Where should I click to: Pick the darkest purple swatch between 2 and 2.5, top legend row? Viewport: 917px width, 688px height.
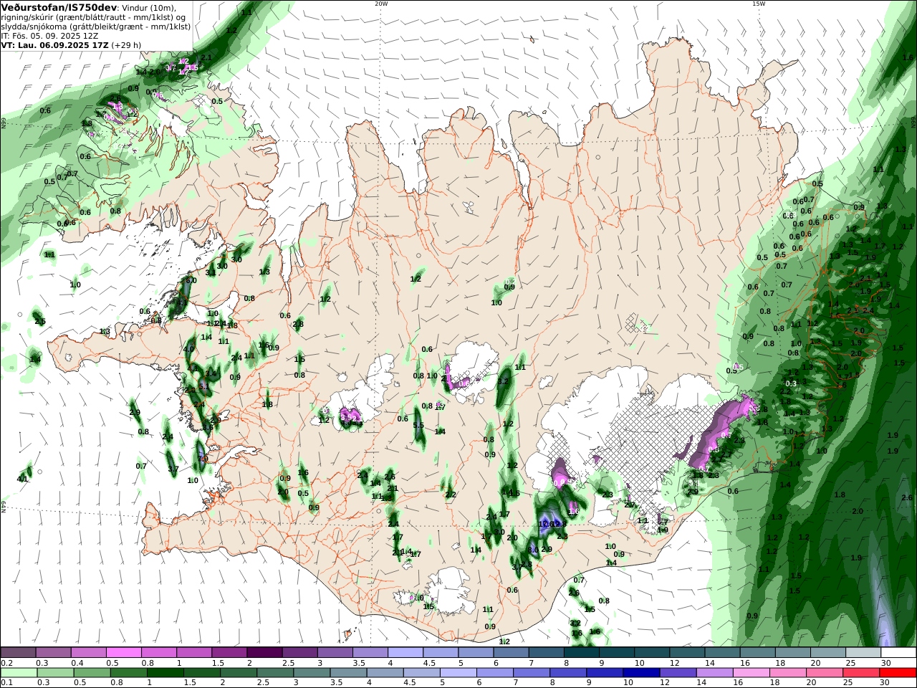click(264, 652)
